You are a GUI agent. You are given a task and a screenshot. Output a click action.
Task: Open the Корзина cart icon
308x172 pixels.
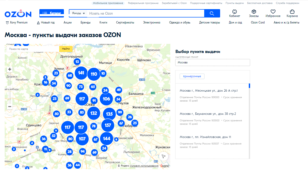pos(292,12)
